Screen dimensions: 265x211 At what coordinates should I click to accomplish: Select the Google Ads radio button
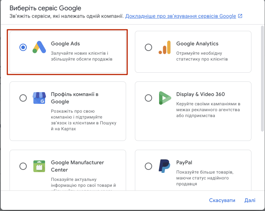coord(23,47)
